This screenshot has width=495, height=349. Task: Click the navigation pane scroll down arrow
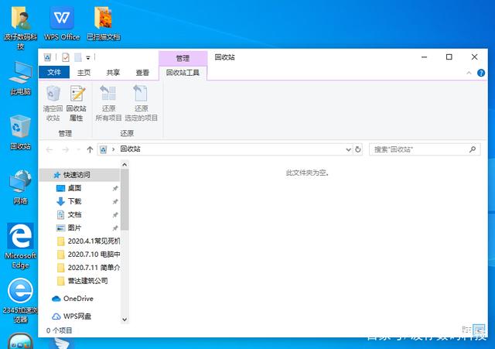[125, 320]
